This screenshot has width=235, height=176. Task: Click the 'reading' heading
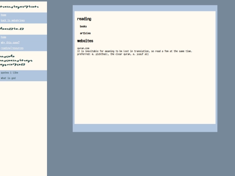(x=84, y=19)
